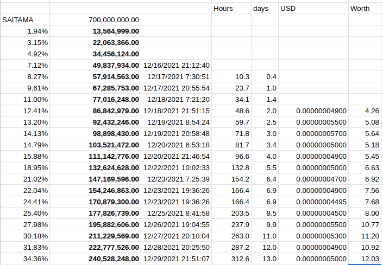Screen dimensions: 383x265
Task: Click the 12/18/2021 21:51:15 timestamp cell
Action: pyautogui.click(x=176, y=111)
